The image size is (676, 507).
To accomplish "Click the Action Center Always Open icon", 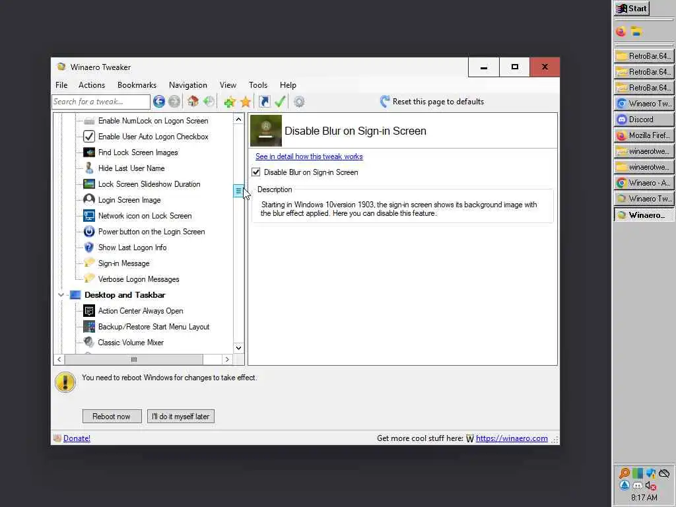I will (89, 311).
